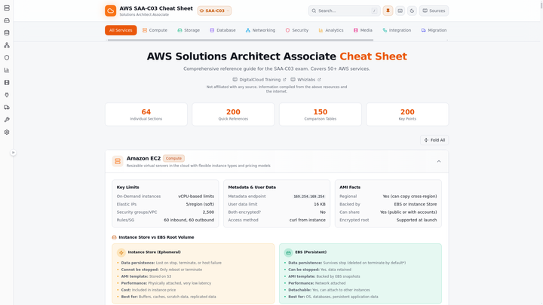This screenshot has width=543, height=305.
Task: Click the 169.254.169.254 metadata endpoint value
Action: pyautogui.click(x=309, y=197)
